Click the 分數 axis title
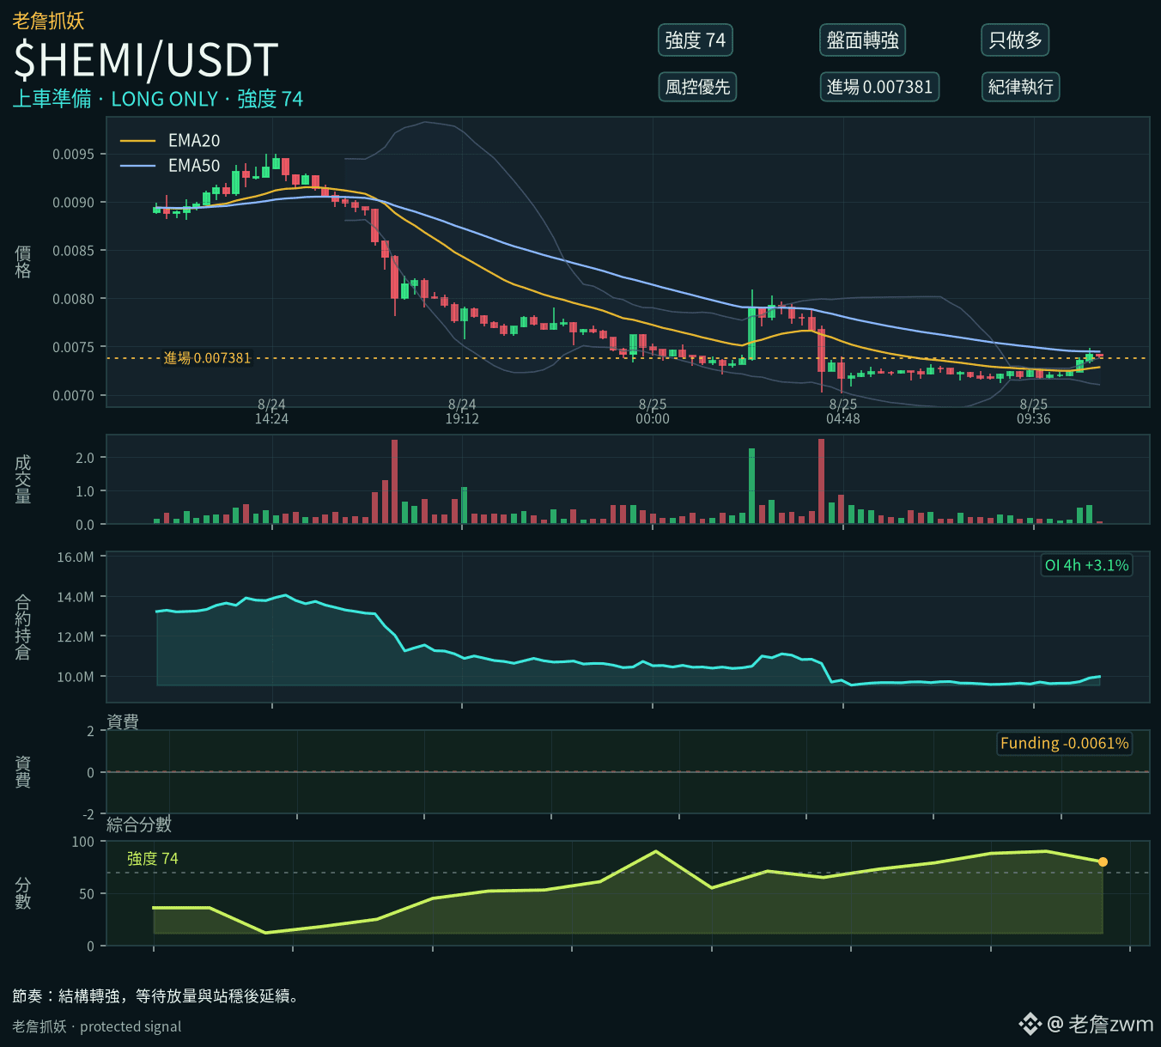The image size is (1161, 1047). click(x=23, y=893)
